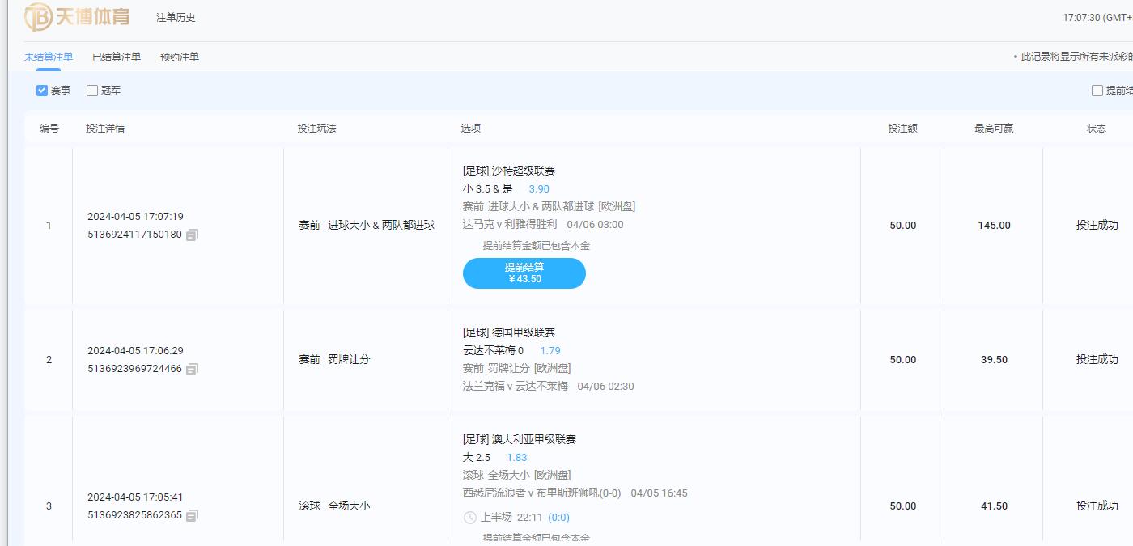Click the 编号 column header

click(x=49, y=128)
